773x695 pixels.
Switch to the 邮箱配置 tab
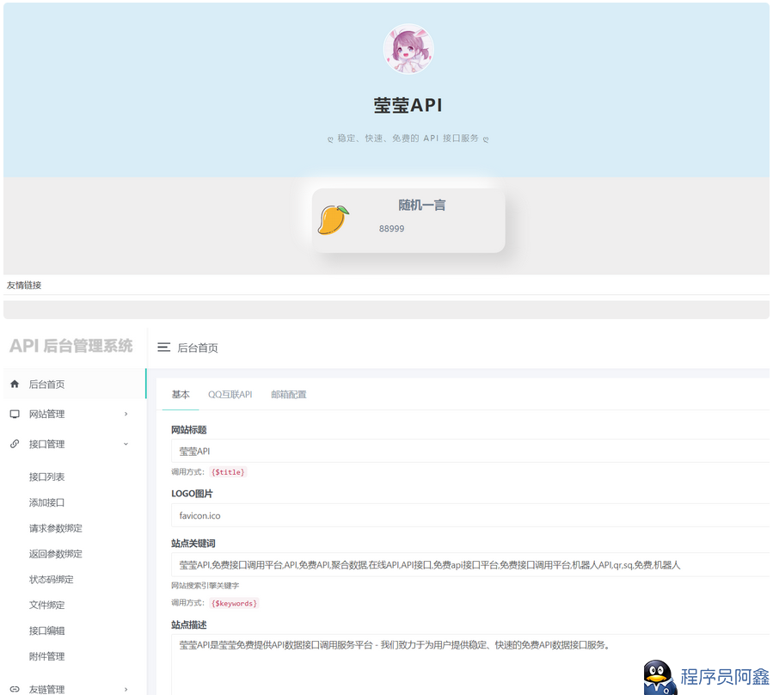tap(289, 395)
